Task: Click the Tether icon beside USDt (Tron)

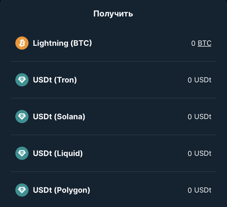Action: pos(22,80)
